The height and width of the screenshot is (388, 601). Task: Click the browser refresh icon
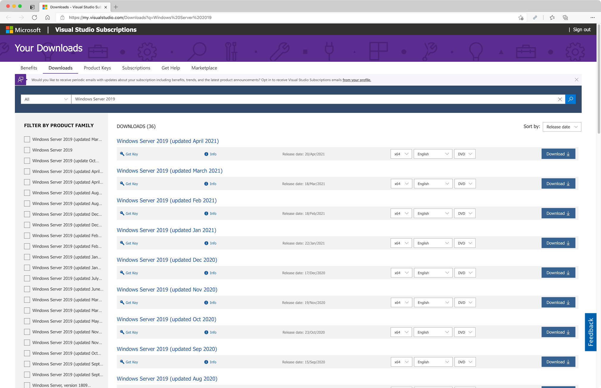(x=34, y=18)
